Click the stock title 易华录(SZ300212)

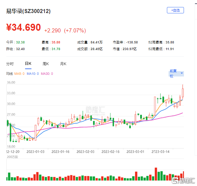pyautogui.click(x=28, y=11)
